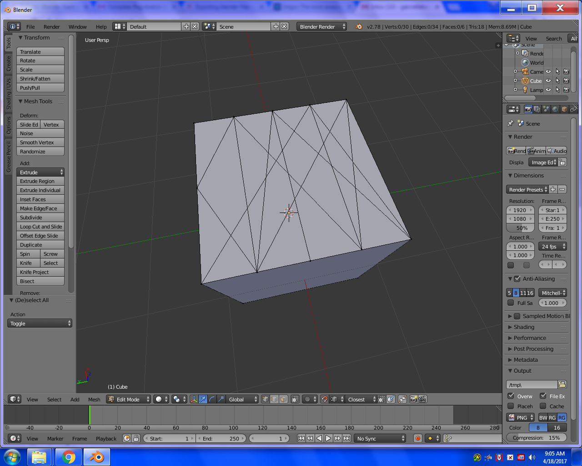Open the Global orientation dropdown

point(242,399)
